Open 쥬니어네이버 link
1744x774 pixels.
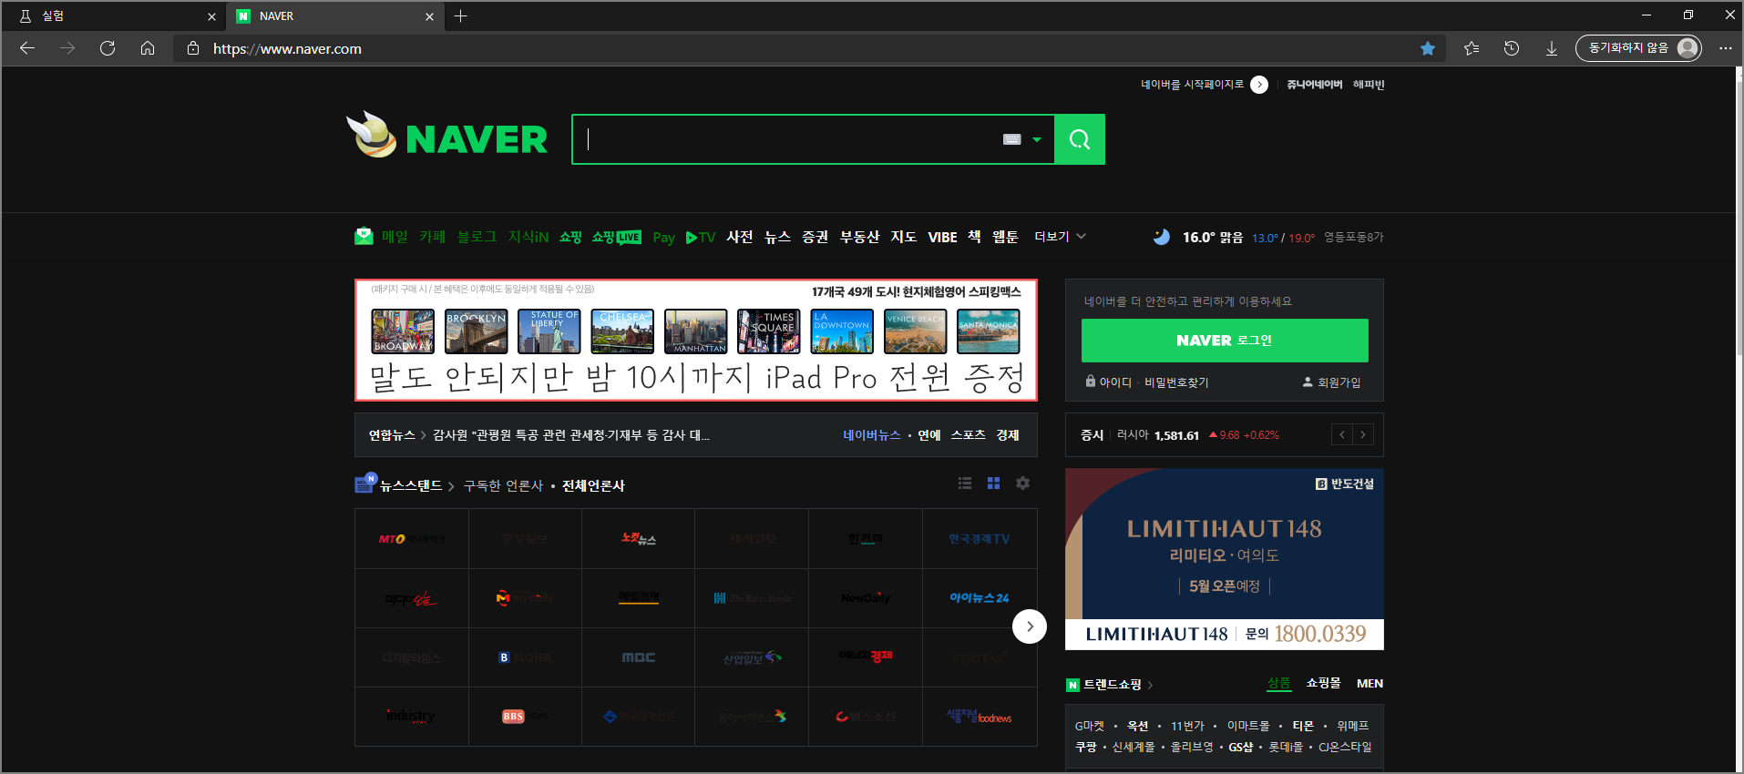pos(1314,85)
